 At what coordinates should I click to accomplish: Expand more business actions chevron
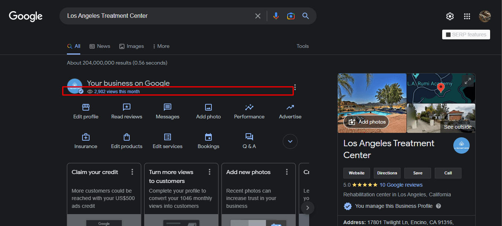pyautogui.click(x=290, y=141)
